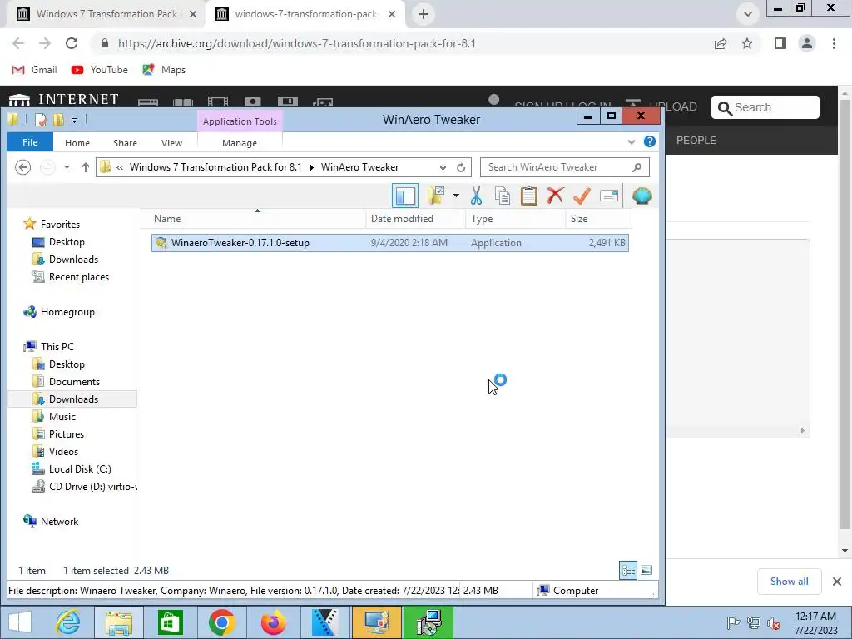Click the muted volume tray icon
The width and height of the screenshot is (852, 639).
coord(773,623)
